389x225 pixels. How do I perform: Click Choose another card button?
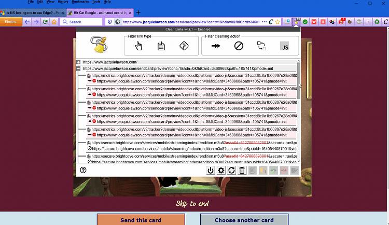[x=244, y=219]
